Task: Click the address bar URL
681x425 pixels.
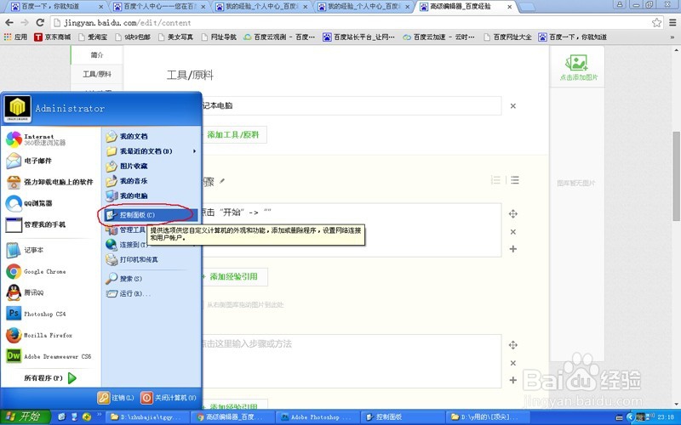Action: click(x=128, y=23)
